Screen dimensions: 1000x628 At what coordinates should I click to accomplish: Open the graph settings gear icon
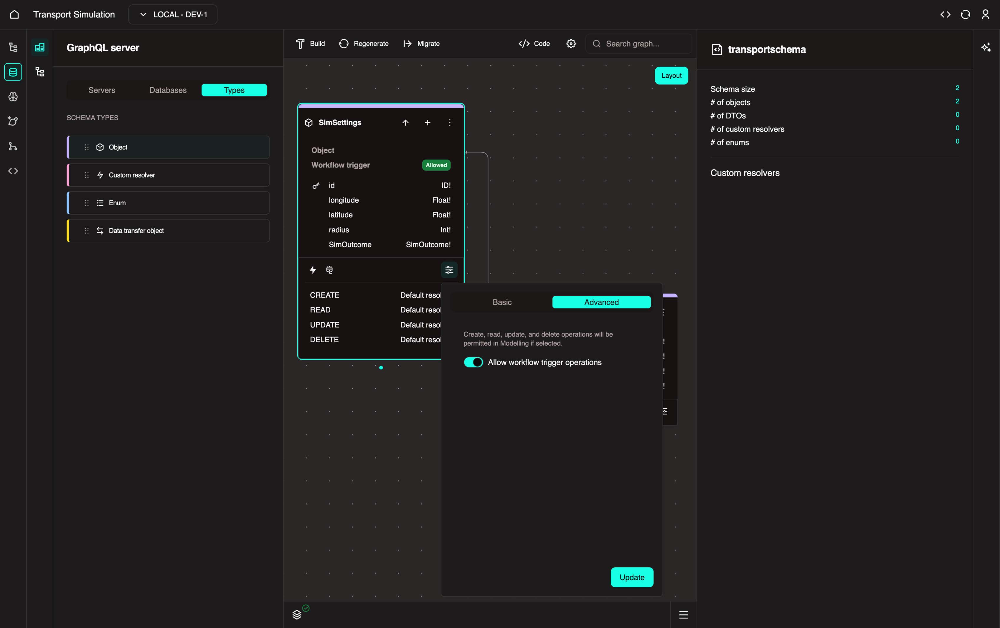(x=571, y=44)
